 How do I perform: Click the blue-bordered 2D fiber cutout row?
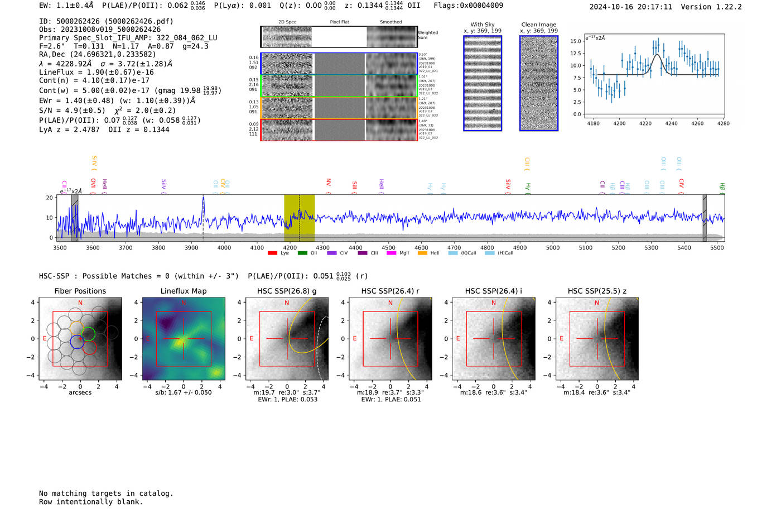pos(339,64)
